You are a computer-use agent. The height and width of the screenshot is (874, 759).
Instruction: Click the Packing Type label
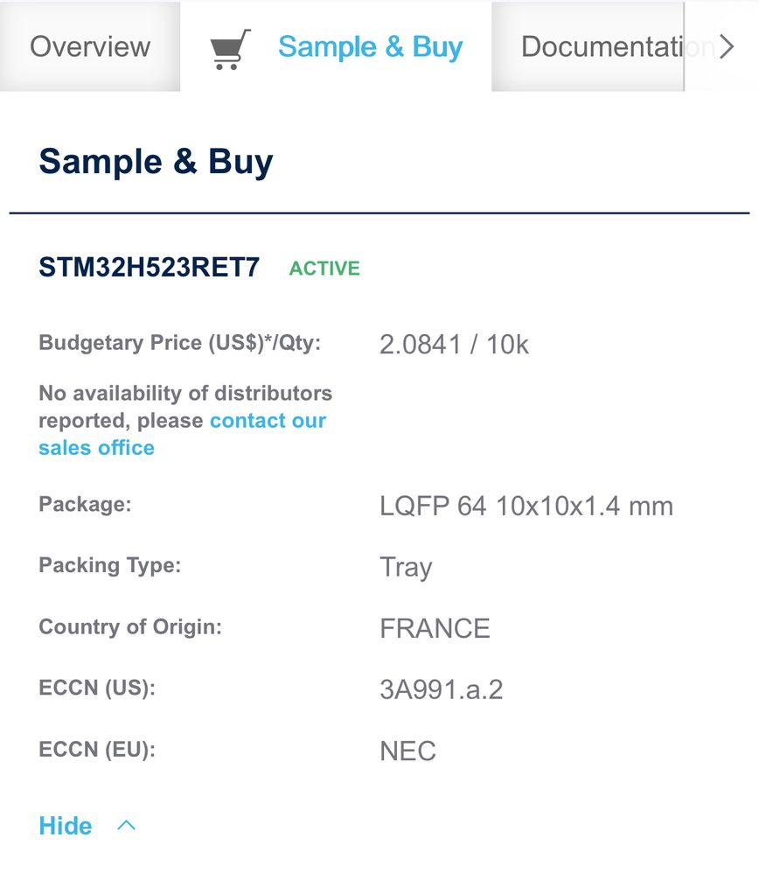pos(109,565)
